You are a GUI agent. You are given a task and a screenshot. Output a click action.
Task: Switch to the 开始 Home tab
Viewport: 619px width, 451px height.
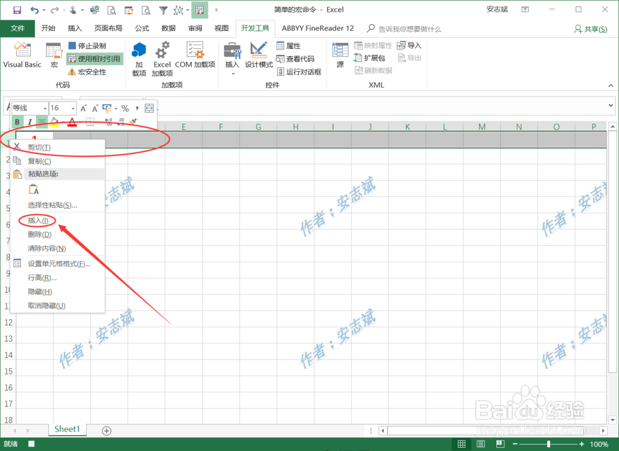point(48,28)
